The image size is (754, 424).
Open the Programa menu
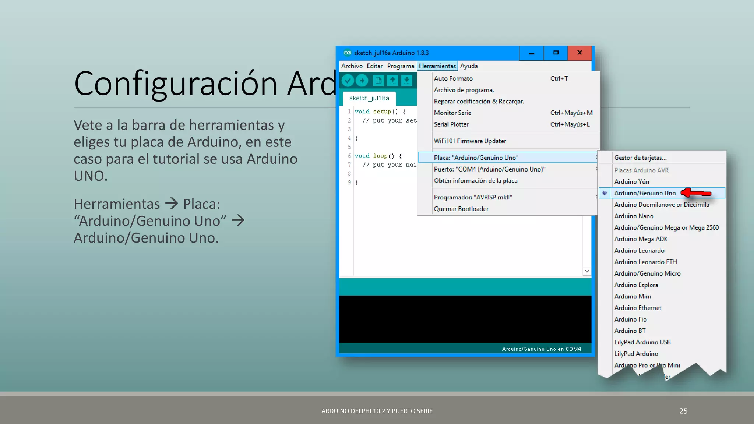pos(401,66)
